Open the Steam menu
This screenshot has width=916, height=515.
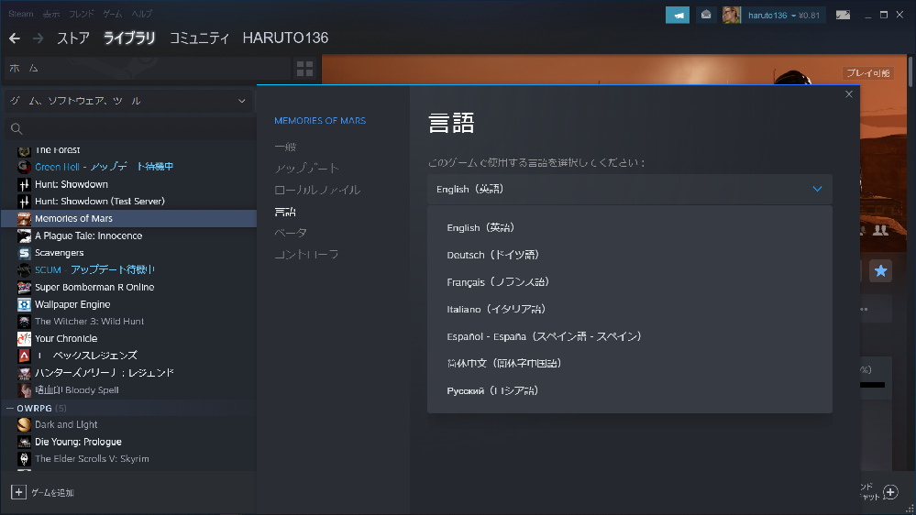pos(20,14)
